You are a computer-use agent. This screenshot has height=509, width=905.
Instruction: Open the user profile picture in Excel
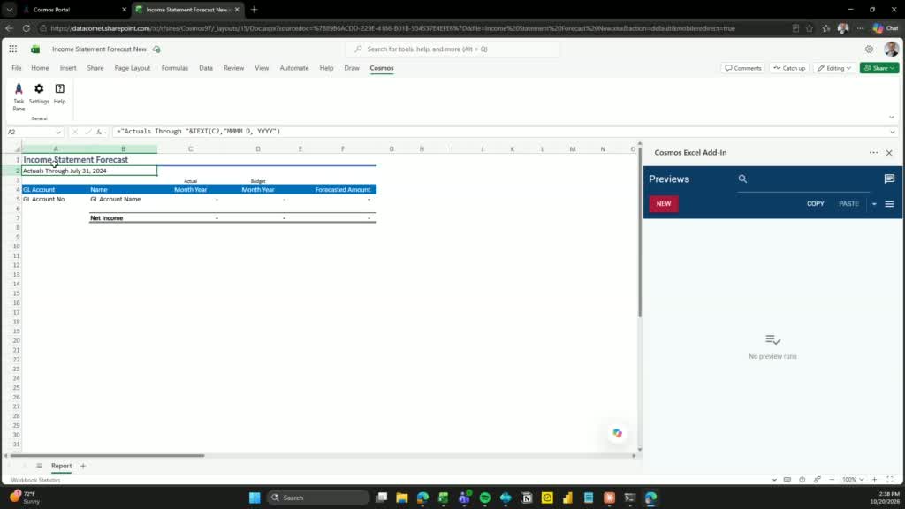(891, 49)
